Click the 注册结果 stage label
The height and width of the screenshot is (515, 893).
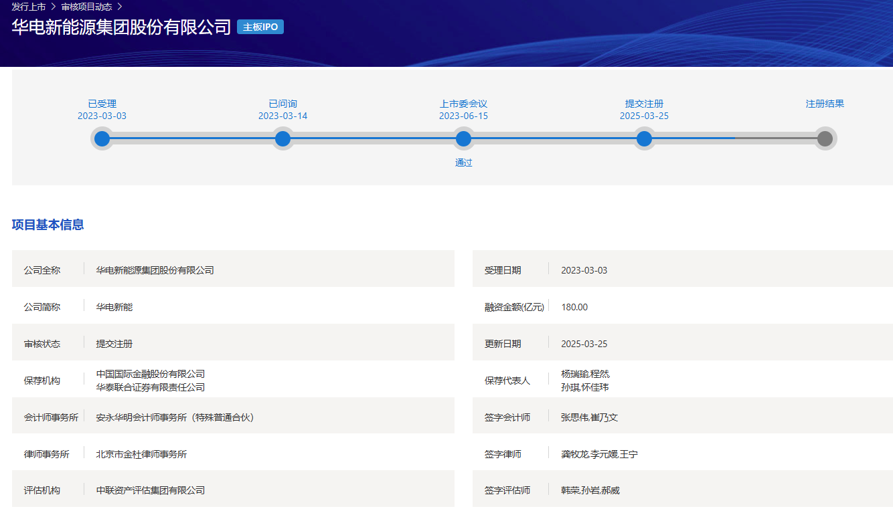825,104
